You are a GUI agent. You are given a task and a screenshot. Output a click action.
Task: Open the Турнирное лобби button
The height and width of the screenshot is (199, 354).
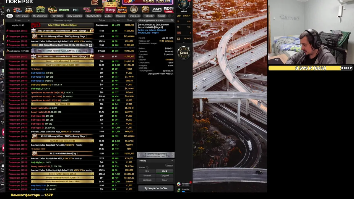(x=156, y=188)
